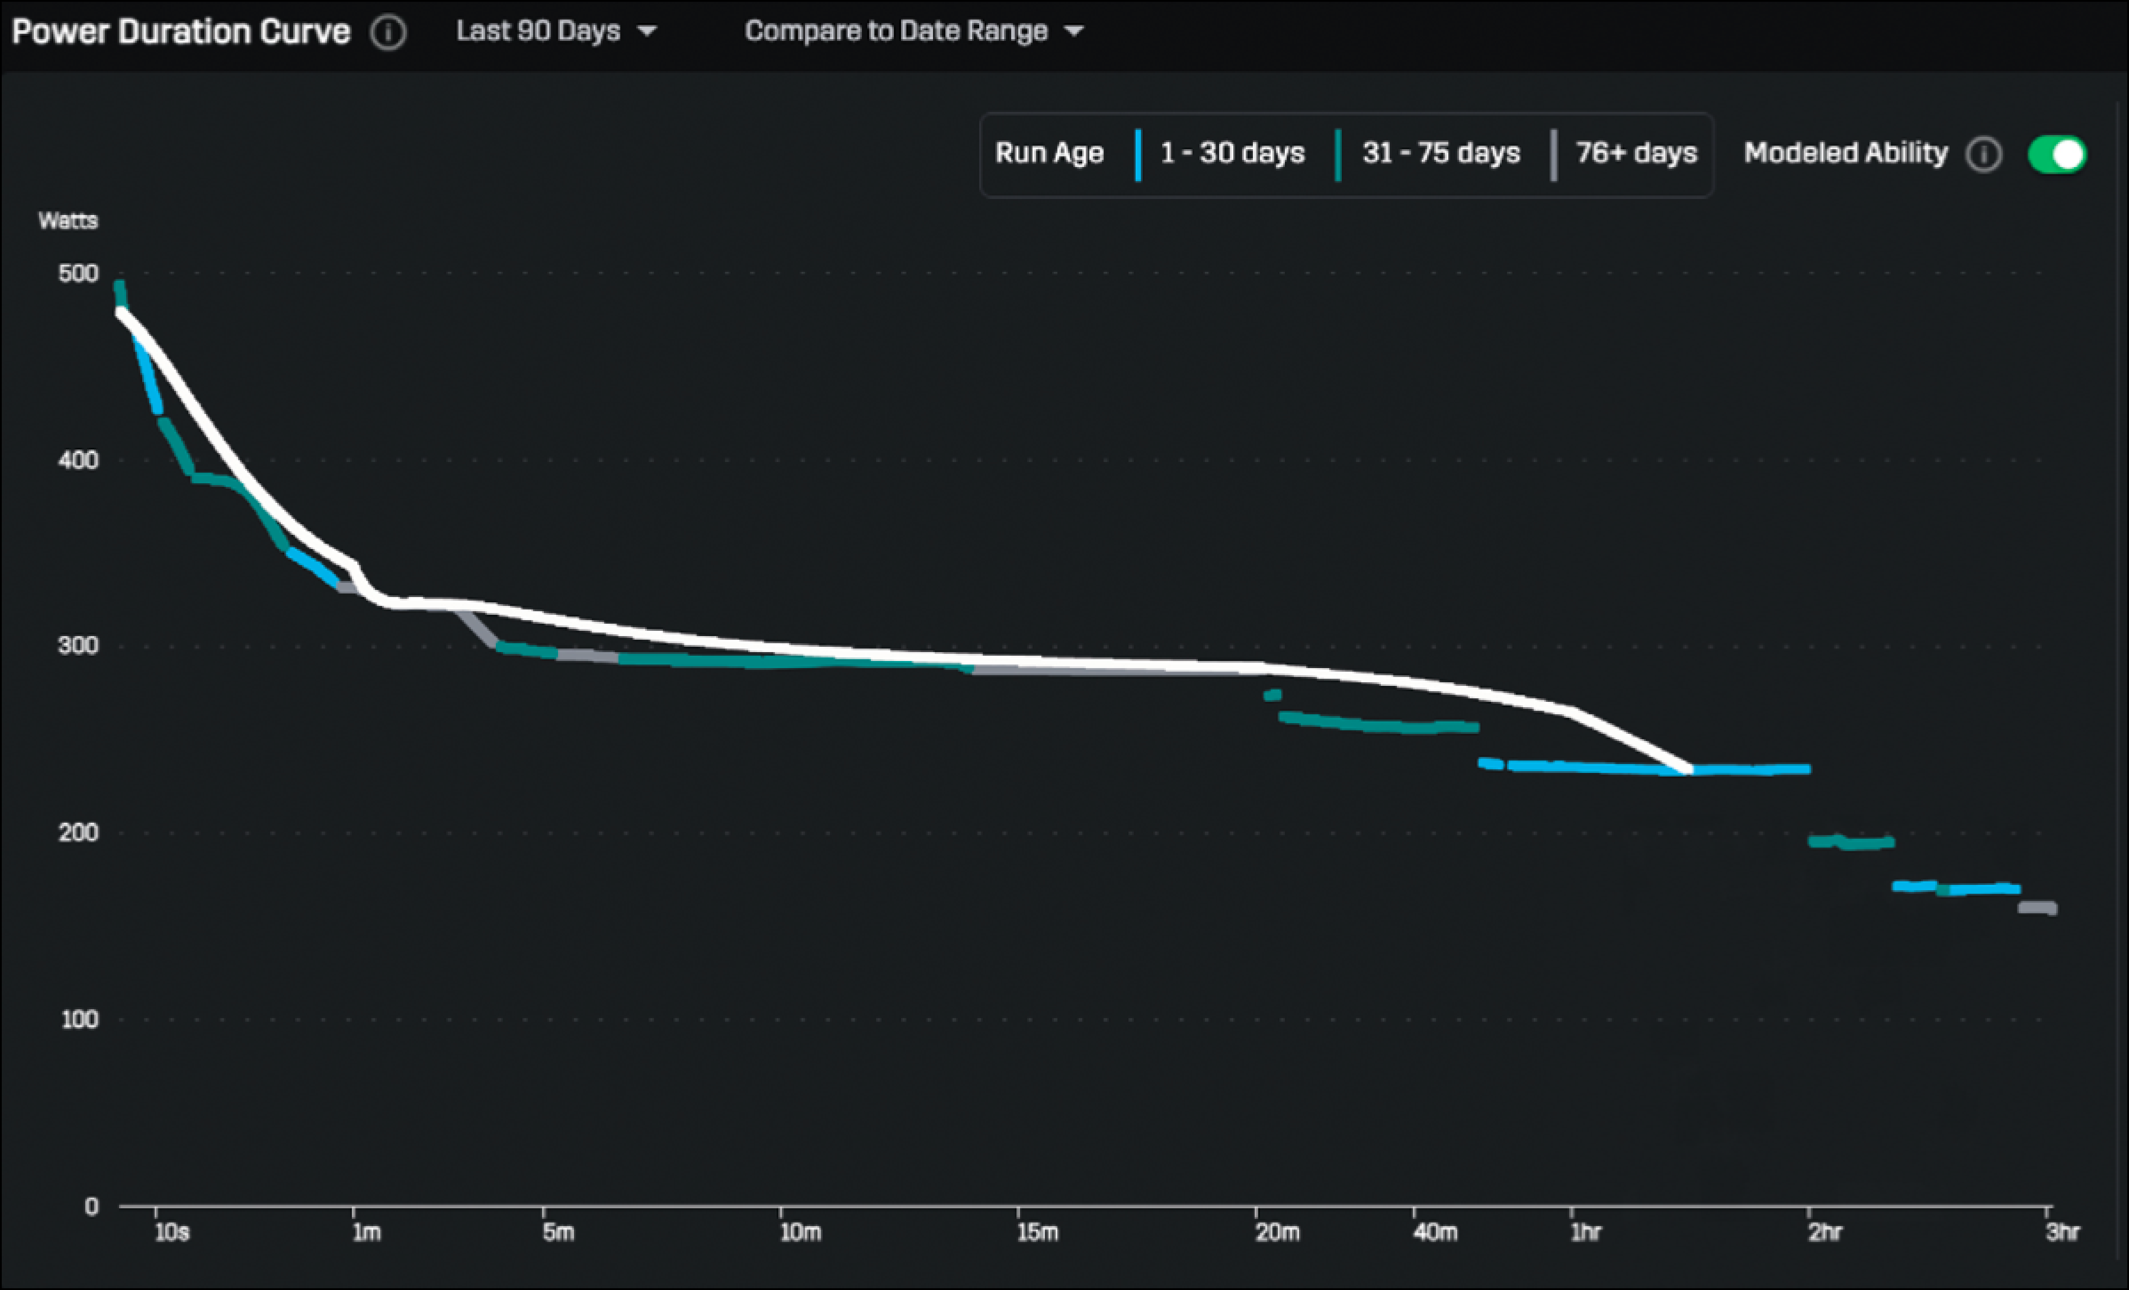Click the teal 31 - 75 days color bar
Screen dimensions: 2129x1290
tap(1338, 155)
